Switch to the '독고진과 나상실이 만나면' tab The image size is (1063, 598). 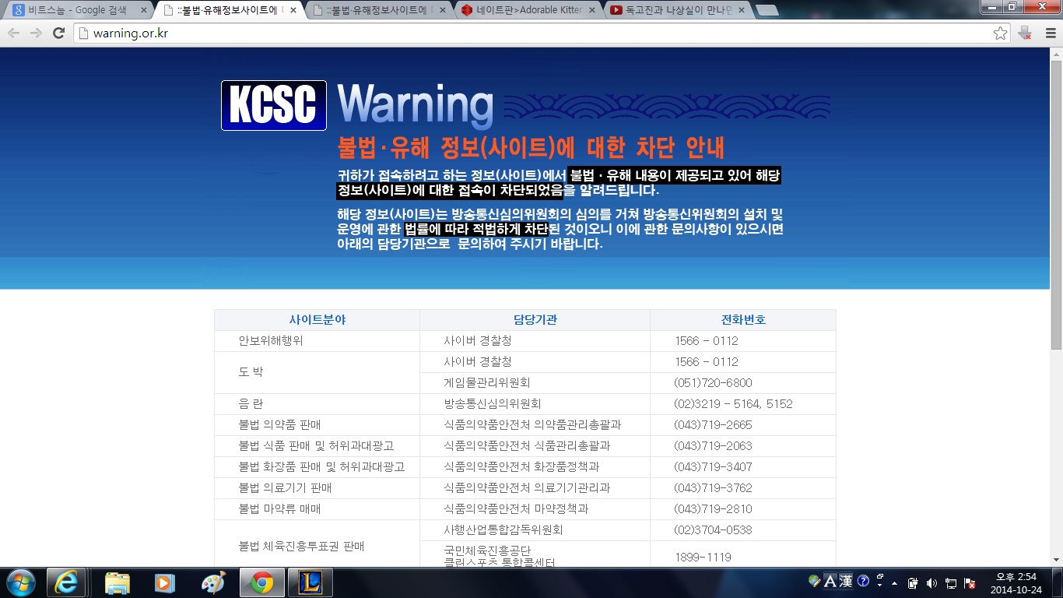tap(679, 11)
